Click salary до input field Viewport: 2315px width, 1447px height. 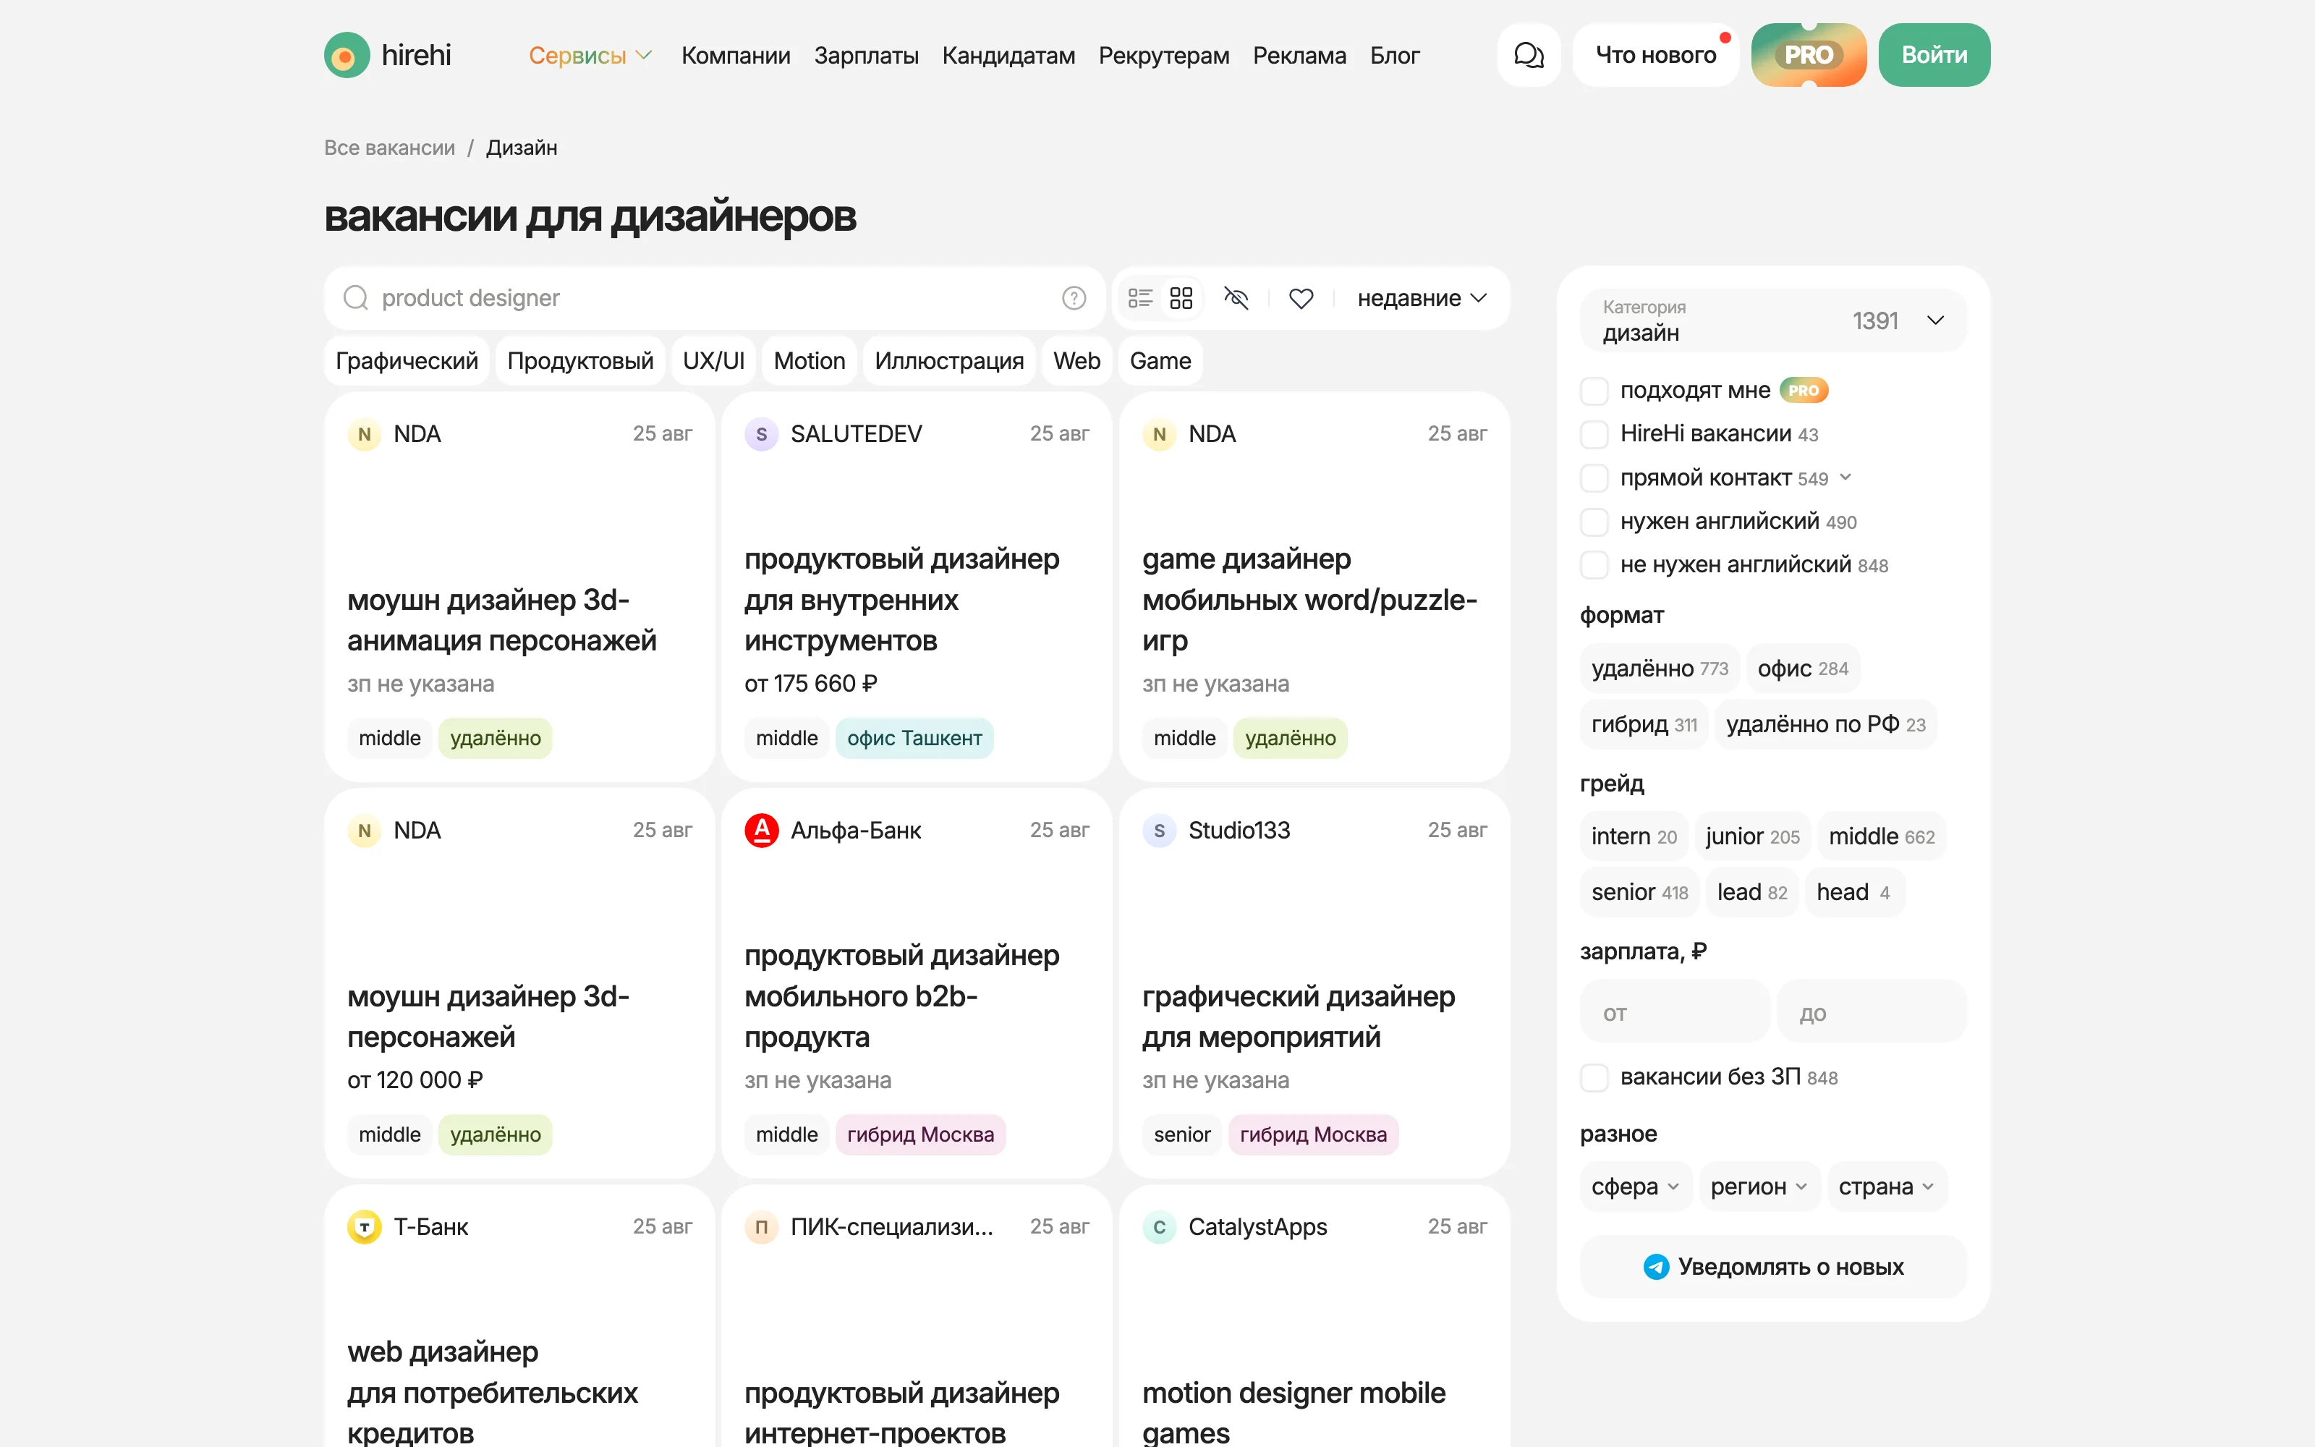click(1871, 1011)
